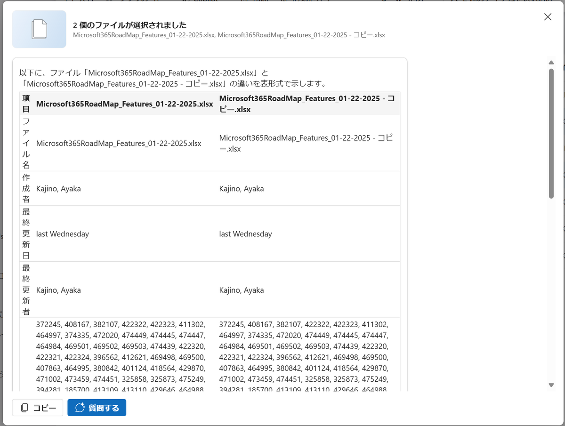Click the ID number list under first file

tap(121, 357)
